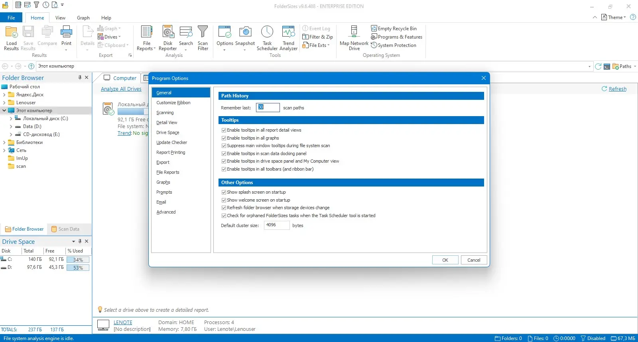Viewport: 638px width, 342px height.
Task: Click the quick access scan filter icon in title bar
Action: pyautogui.click(x=36, y=5)
